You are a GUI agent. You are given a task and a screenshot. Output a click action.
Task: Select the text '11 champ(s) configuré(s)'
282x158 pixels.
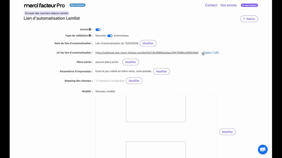pos(110,81)
